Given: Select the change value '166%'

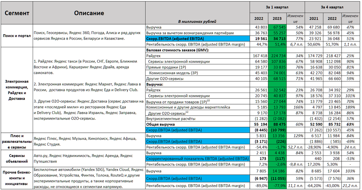Looking at the screenshot, I should tap(295, 107).
